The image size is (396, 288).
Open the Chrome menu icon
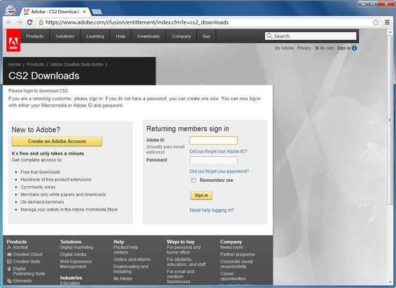pos(387,22)
